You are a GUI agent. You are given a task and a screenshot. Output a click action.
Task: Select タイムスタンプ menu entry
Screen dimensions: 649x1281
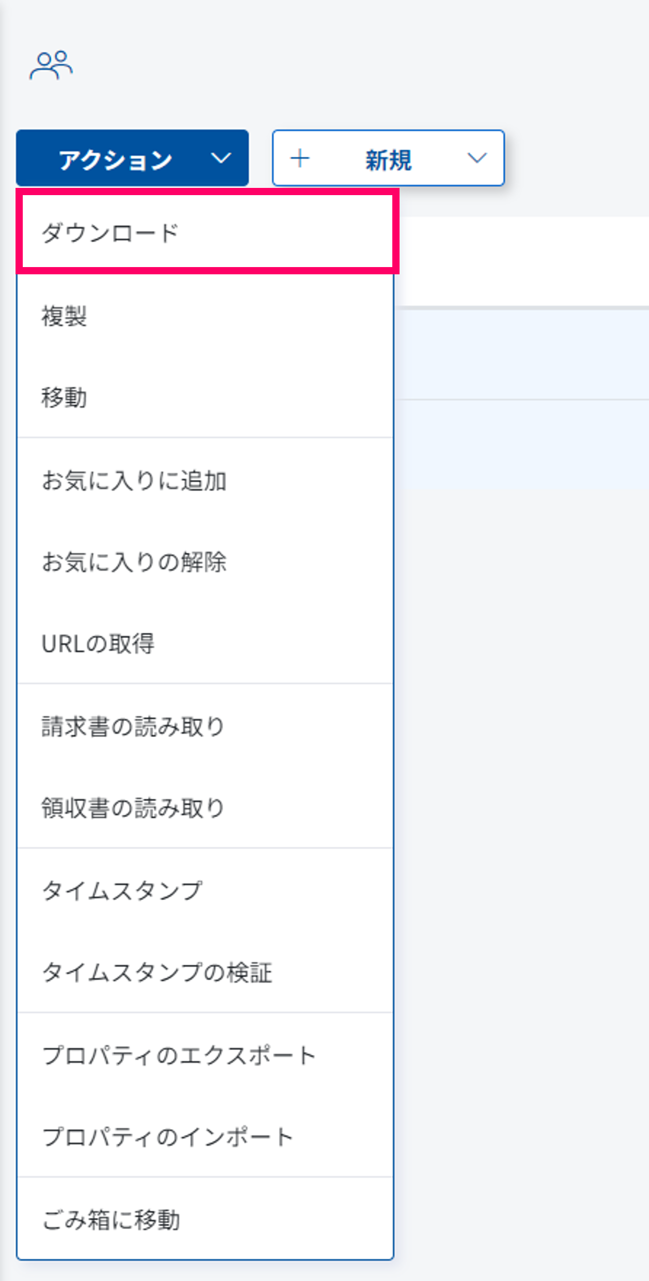coord(122,891)
